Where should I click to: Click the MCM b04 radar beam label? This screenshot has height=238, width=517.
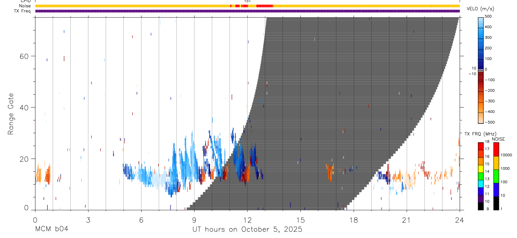point(51,230)
